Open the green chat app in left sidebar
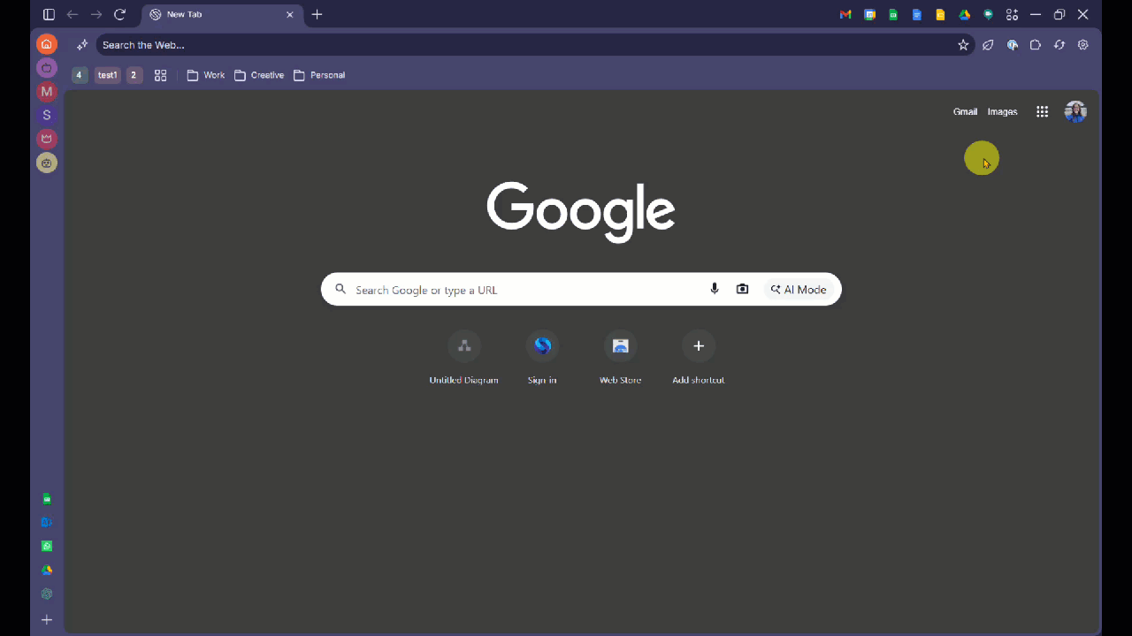The width and height of the screenshot is (1132, 636). click(47, 547)
